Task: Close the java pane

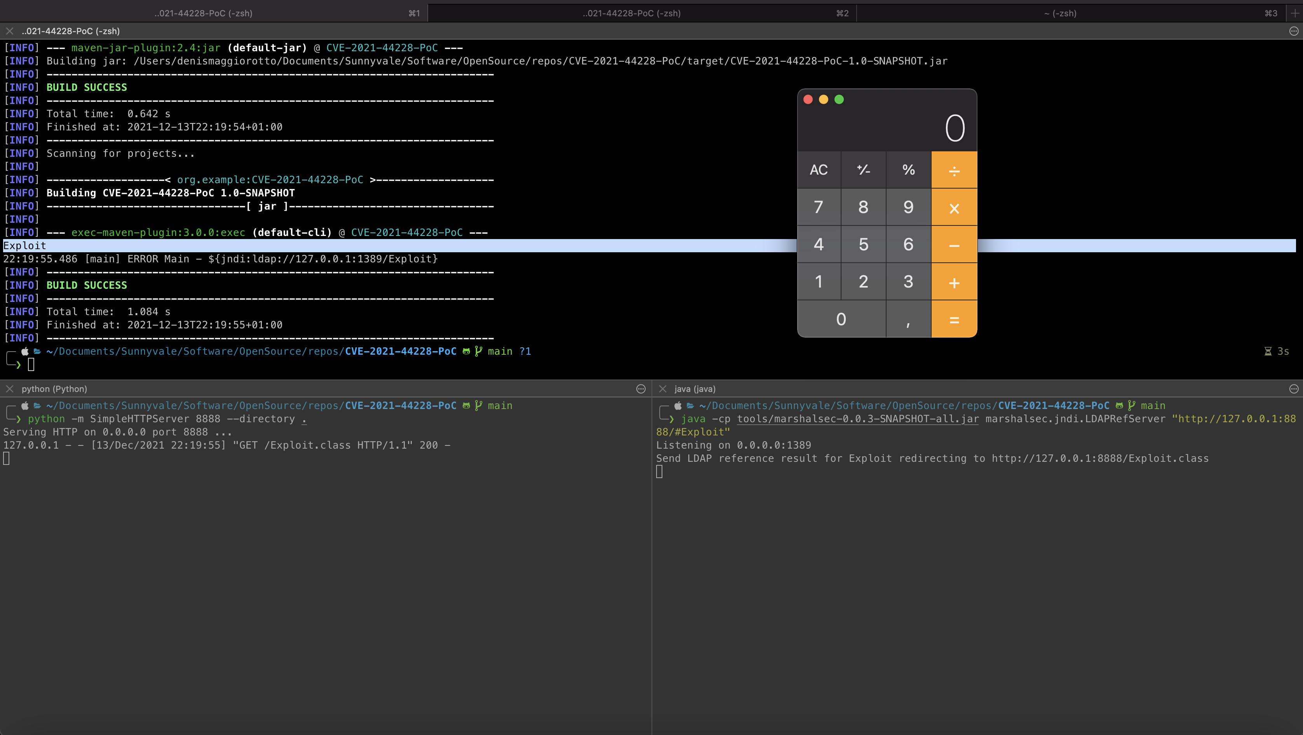Action: (x=663, y=388)
